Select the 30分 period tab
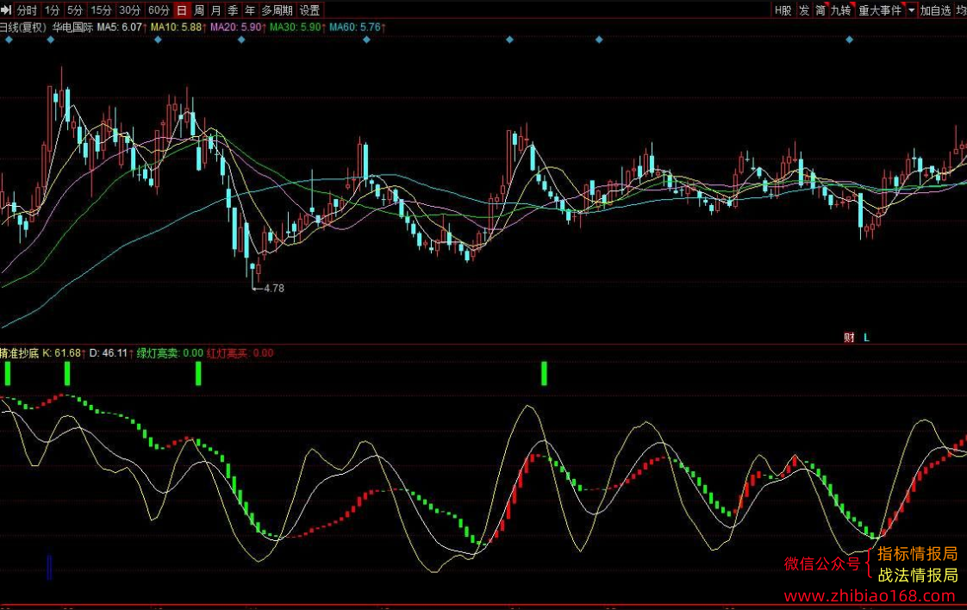The width and height of the screenshot is (967, 610). tap(130, 9)
